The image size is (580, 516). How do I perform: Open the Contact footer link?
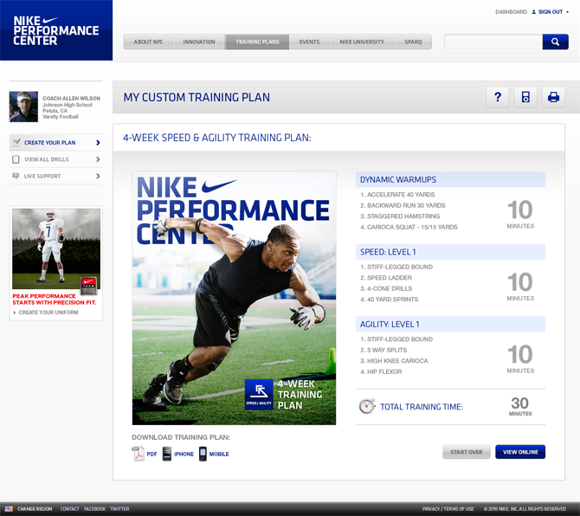[x=70, y=509]
